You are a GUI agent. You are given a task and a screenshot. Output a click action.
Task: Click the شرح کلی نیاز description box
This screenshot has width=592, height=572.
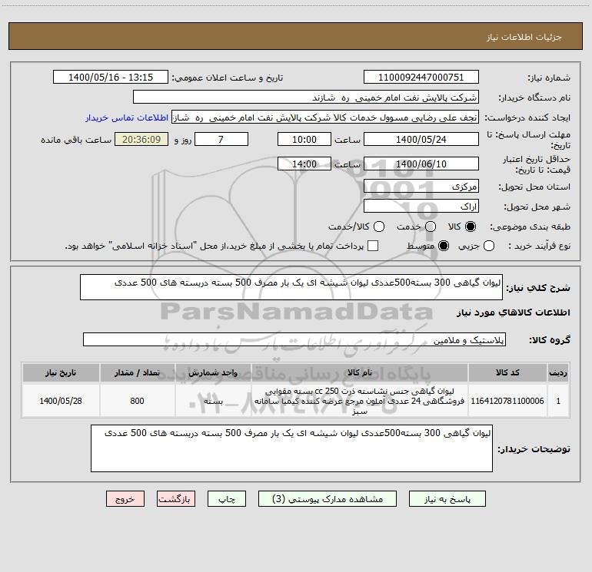click(x=291, y=287)
